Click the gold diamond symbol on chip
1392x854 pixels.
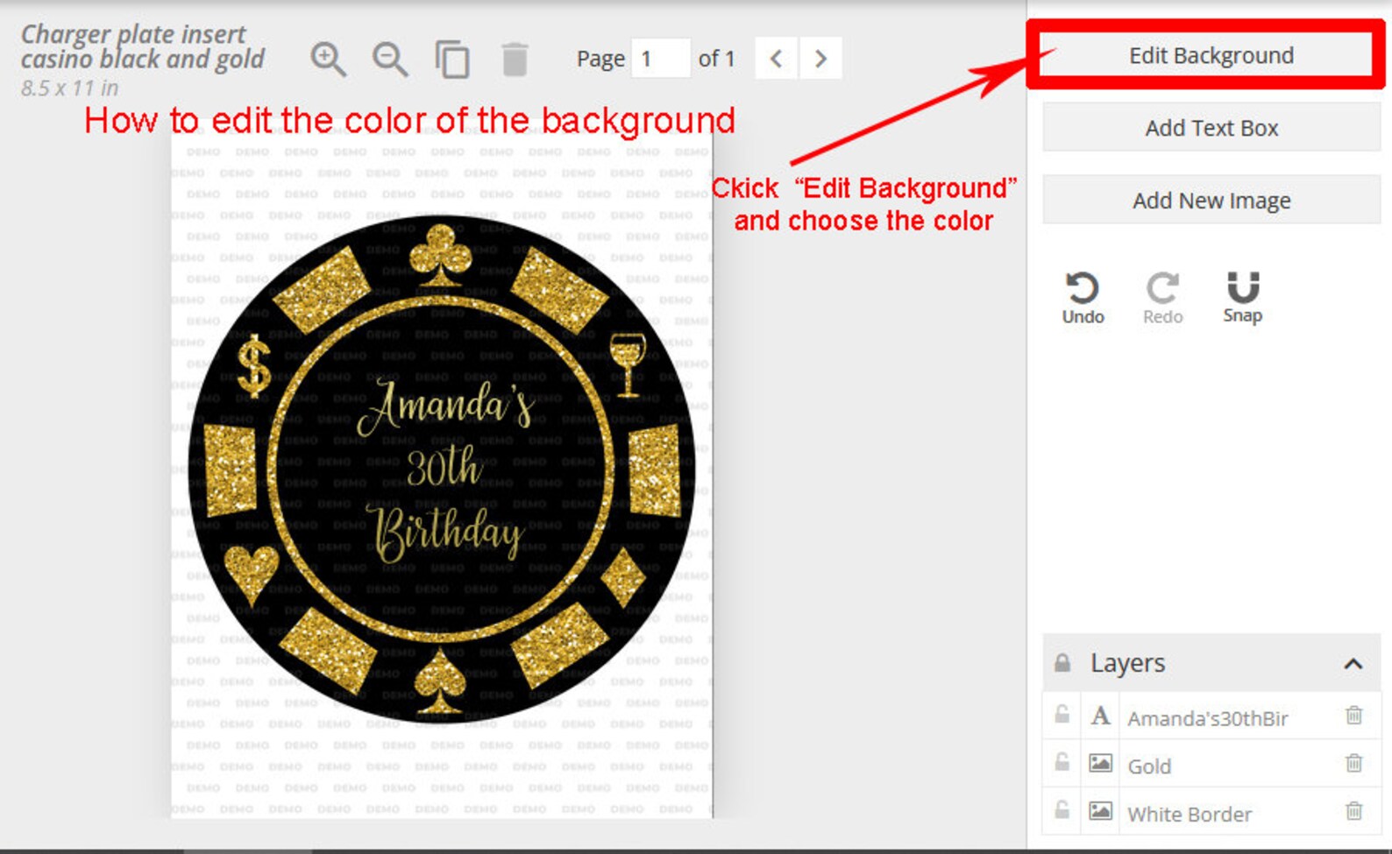click(x=623, y=577)
